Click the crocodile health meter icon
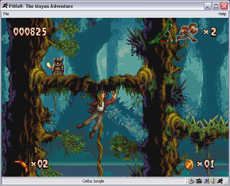230x186 pixels. click(x=162, y=32)
